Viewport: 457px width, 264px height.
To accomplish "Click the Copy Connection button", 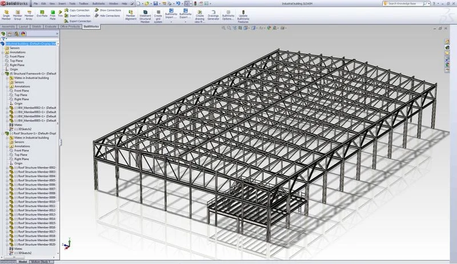I will 79,10.
